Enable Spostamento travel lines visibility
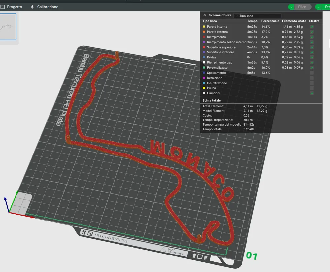330x272 pixels. (312, 73)
